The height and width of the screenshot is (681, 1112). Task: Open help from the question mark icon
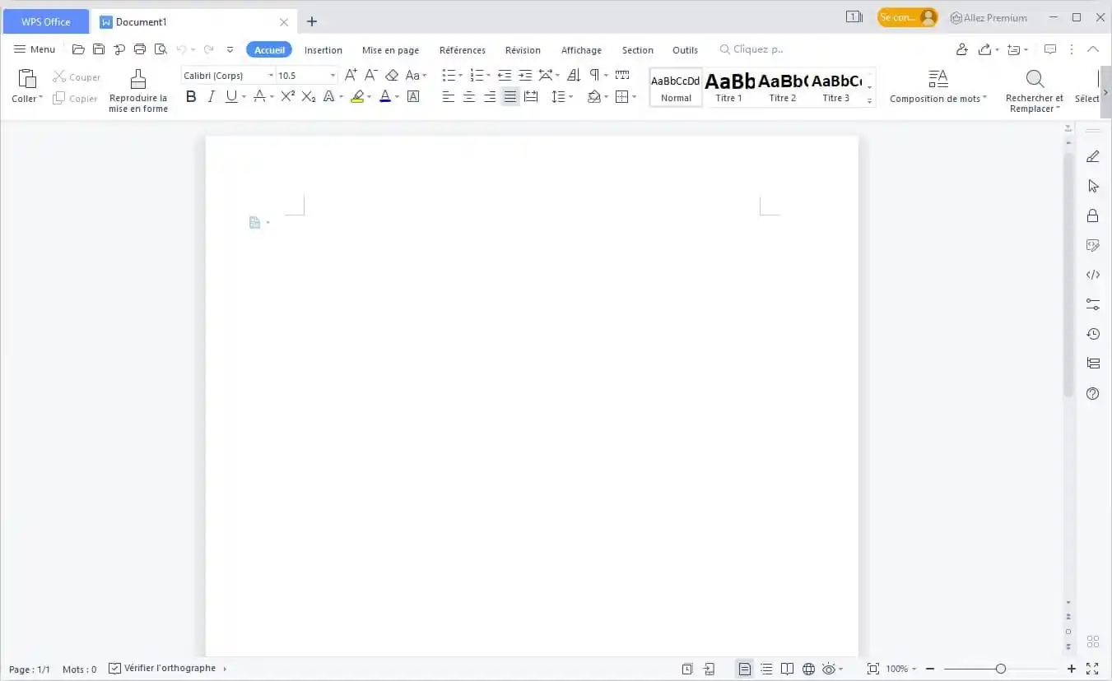click(1093, 393)
